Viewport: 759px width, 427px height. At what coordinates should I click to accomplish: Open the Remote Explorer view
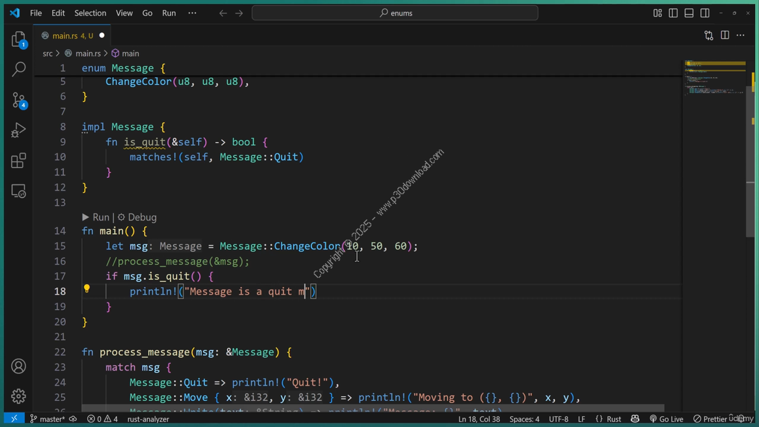pyautogui.click(x=19, y=191)
